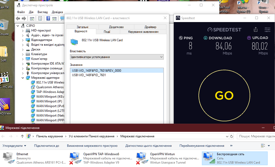The width and height of the screenshot is (275, 167).
Task: Switch to the Драйвер tab
Action: [150, 27]
